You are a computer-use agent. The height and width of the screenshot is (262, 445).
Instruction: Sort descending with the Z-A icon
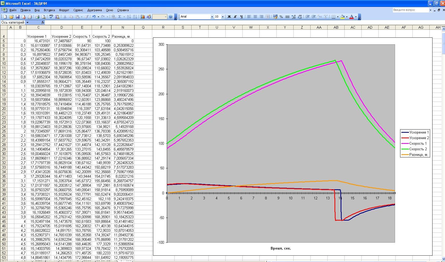point(135,17)
